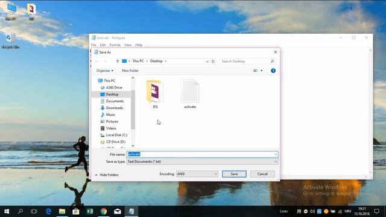Screen dimensions: 386x217
Task: Close the Save As dialog
Action: [x=275, y=52]
